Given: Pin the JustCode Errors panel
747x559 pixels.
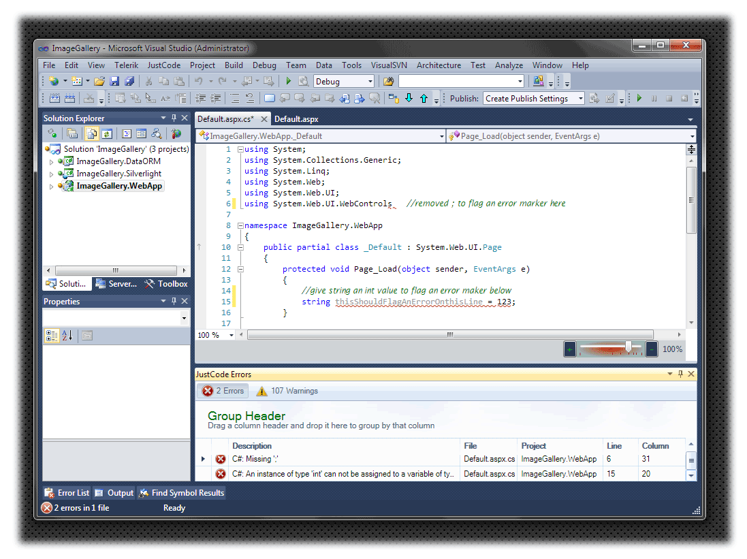Looking at the screenshot, I should pos(680,374).
